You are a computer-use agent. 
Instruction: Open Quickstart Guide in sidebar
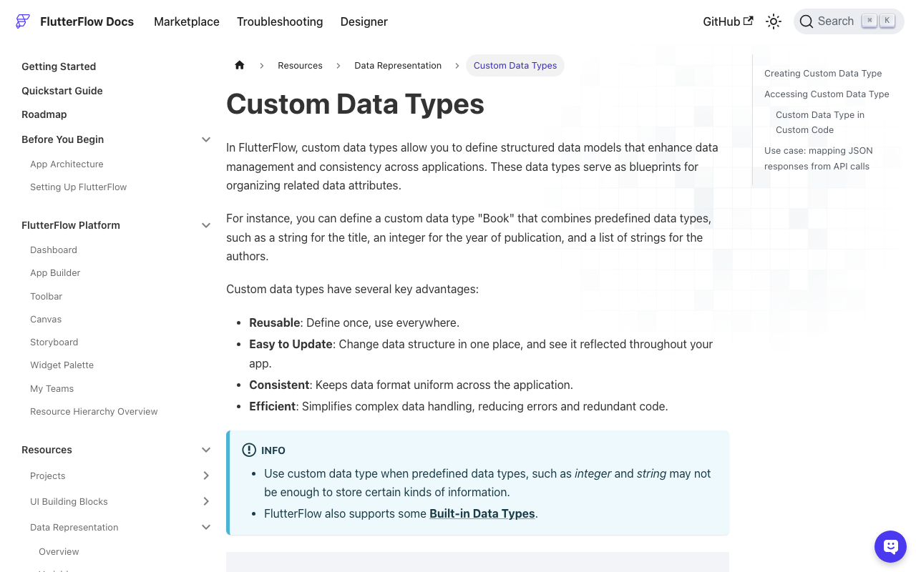tap(62, 91)
